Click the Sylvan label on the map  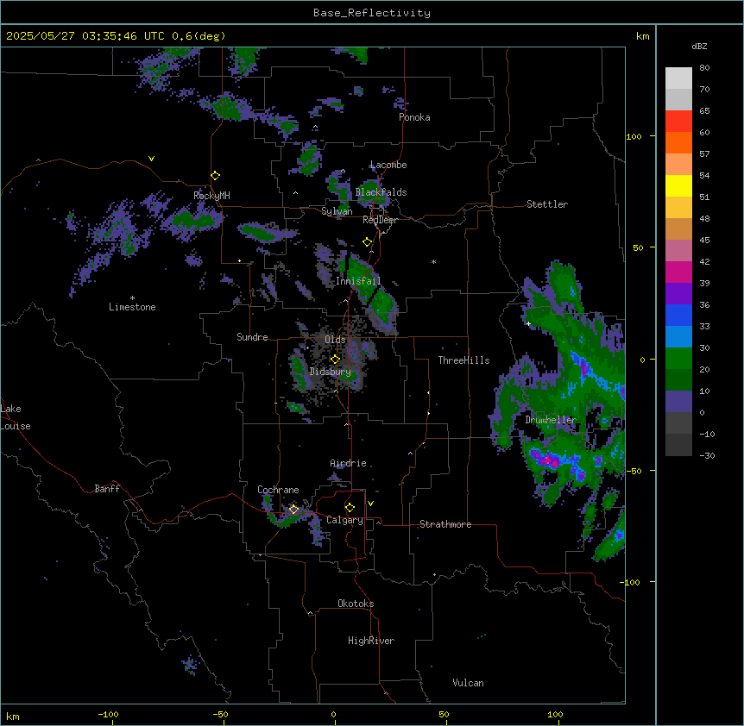pyautogui.click(x=337, y=211)
